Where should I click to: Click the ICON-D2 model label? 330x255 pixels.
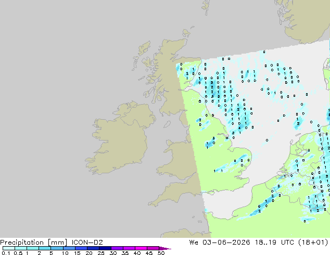87,242
